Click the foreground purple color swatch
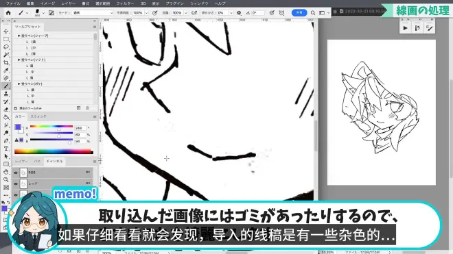Viewport: 453px width, 254px height. click(x=18, y=127)
